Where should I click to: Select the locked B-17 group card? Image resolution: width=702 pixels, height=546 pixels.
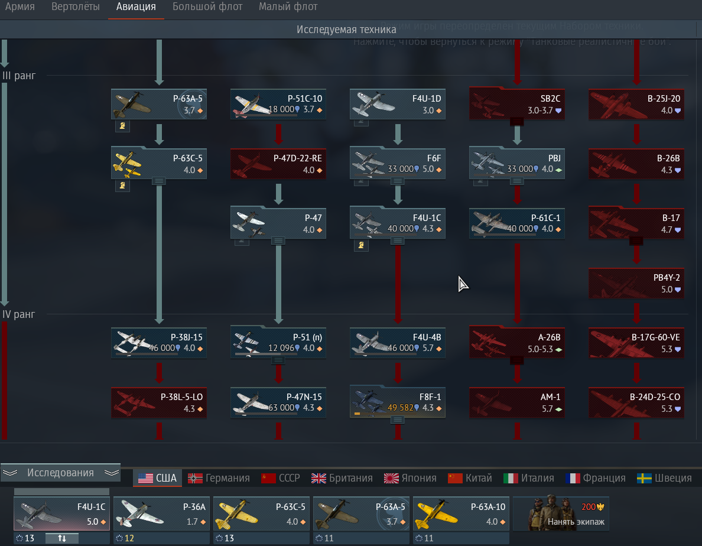coord(636,223)
